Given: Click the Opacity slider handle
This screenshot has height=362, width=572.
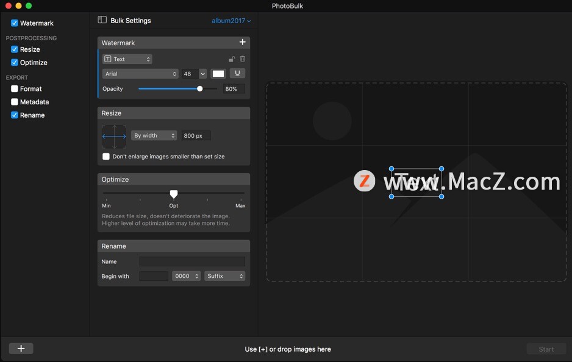Looking at the screenshot, I should pos(199,88).
